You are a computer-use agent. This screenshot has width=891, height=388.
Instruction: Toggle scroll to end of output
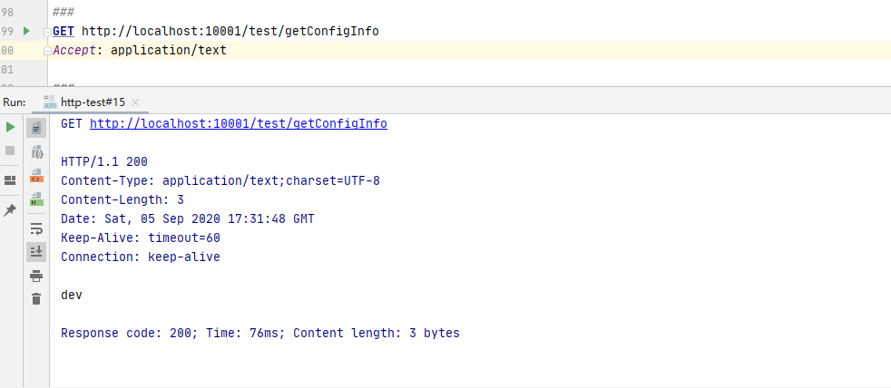pos(36,251)
